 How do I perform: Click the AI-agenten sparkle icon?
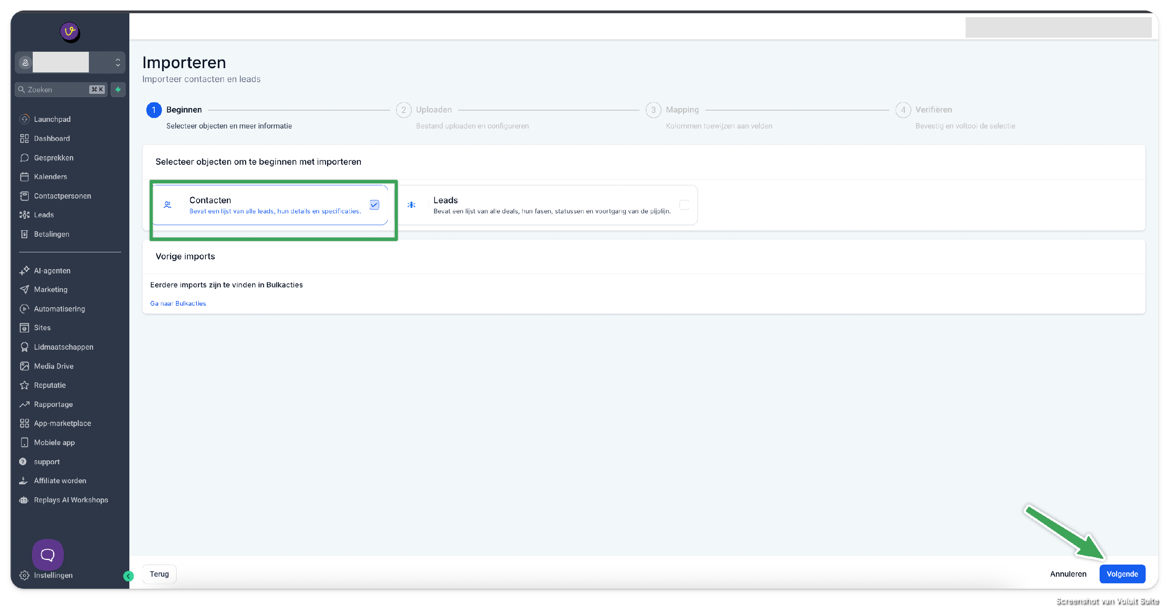25,270
